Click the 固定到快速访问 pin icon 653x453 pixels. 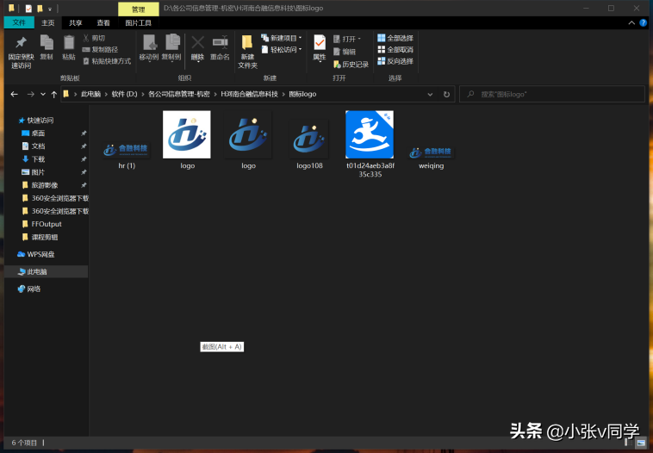[21, 42]
